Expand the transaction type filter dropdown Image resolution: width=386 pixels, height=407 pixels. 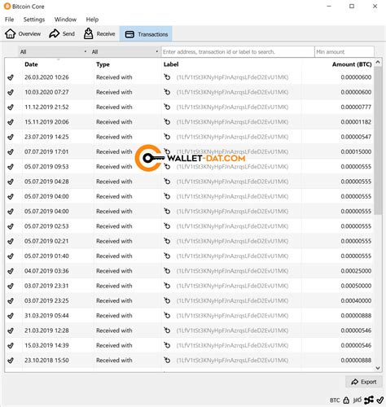125,51
